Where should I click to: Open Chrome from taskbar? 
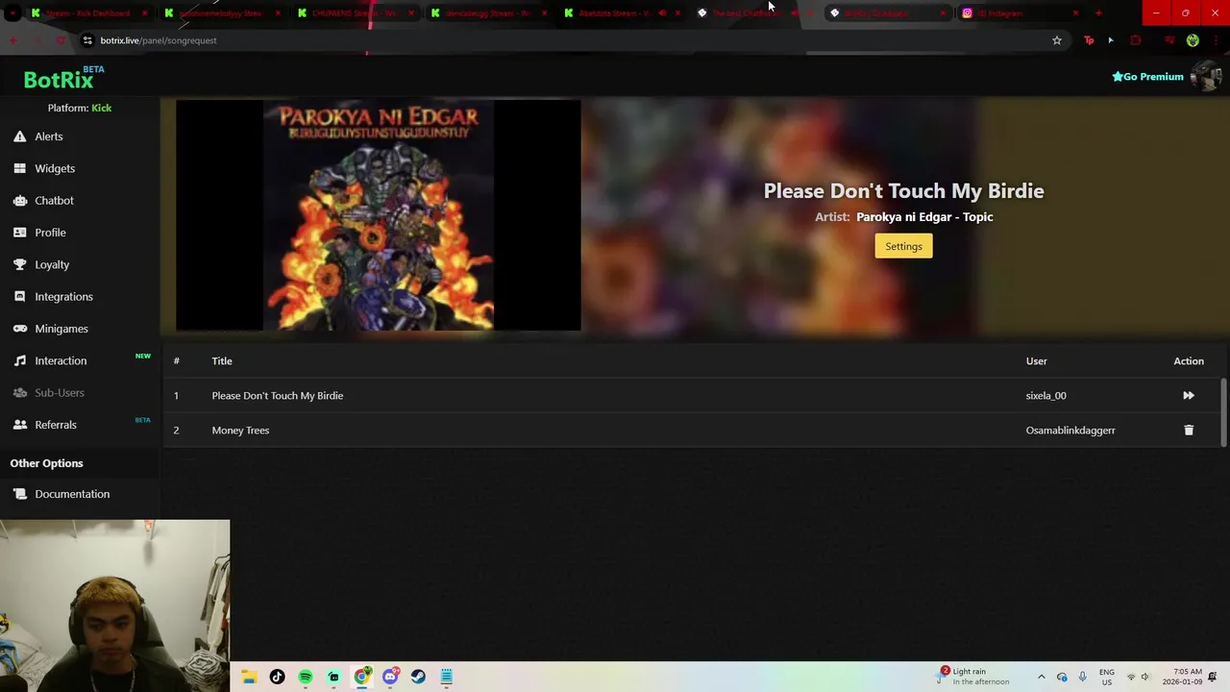pos(361,677)
